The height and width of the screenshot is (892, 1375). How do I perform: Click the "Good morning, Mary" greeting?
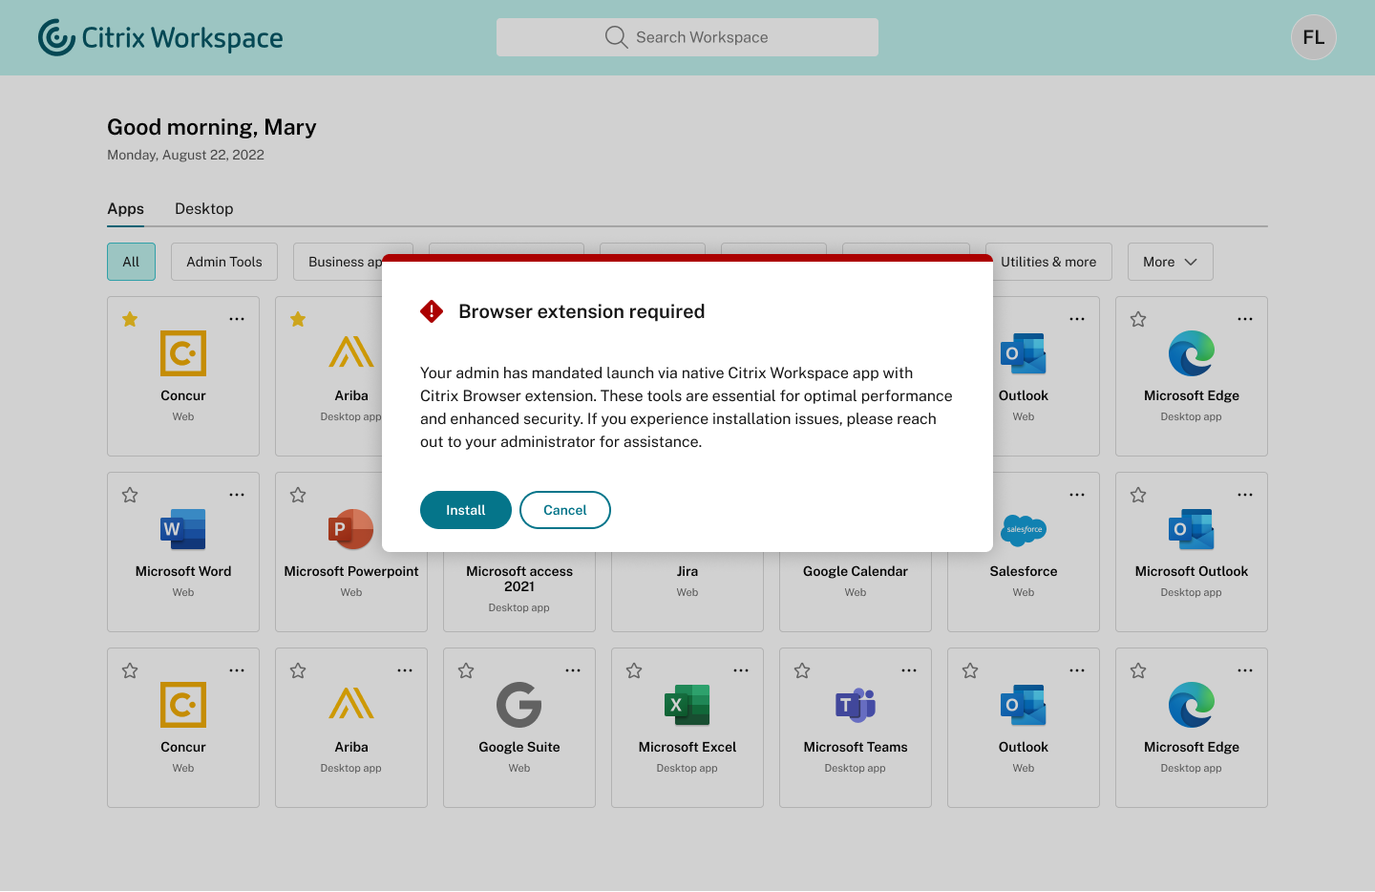[212, 128]
